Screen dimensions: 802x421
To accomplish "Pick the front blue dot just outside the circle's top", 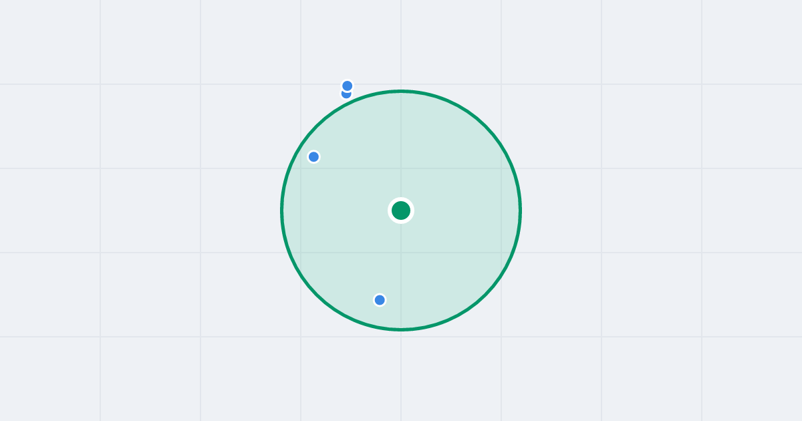I will point(348,86).
